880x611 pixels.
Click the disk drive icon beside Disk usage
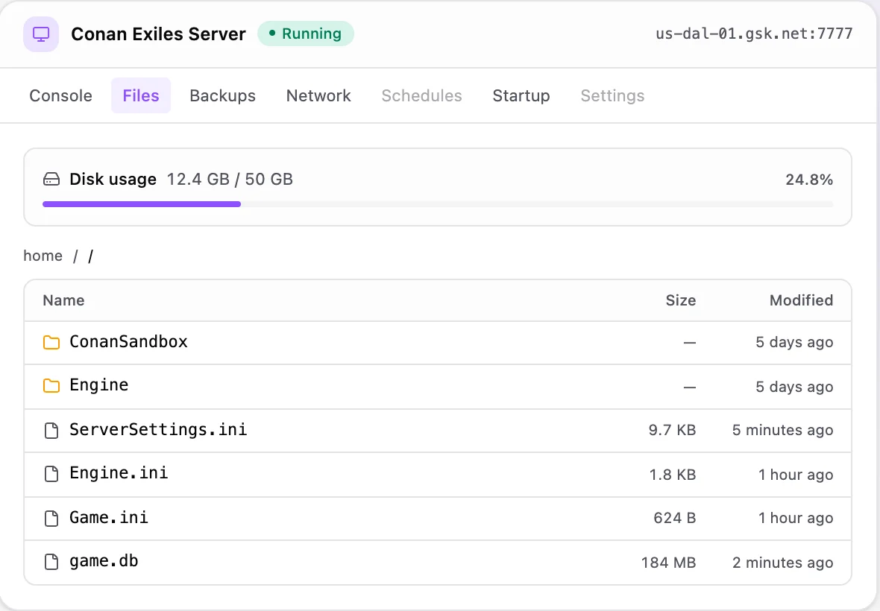pos(51,180)
